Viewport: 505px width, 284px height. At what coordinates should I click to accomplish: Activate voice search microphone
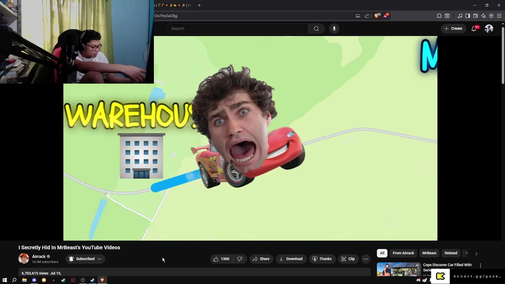tap(334, 28)
